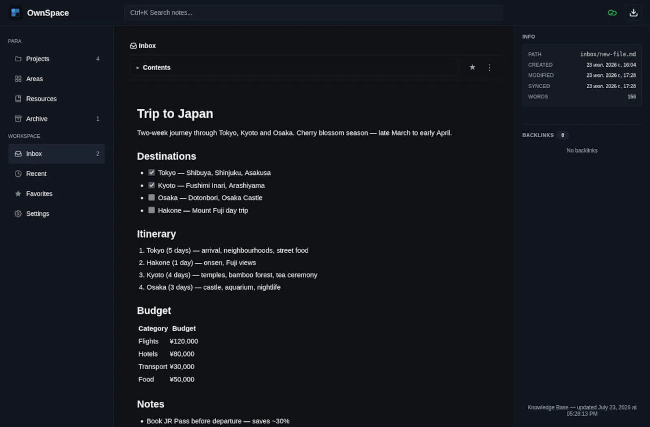Click the Knowledge Base updated footer text
This screenshot has width=650, height=427.
click(x=582, y=410)
